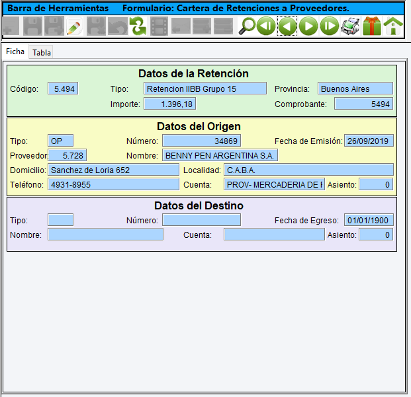Click the 'Código:' label
411x397 pixels.
click(24, 89)
